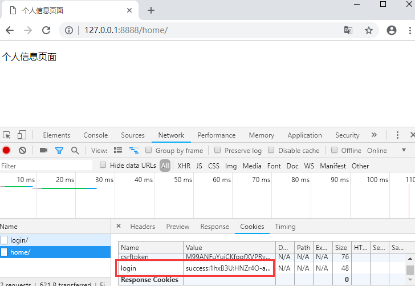This screenshot has height=286, width=415.
Task: Capture screenshots with the camera icon
Action: [43, 150]
